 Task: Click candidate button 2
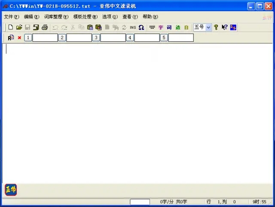(62, 37)
